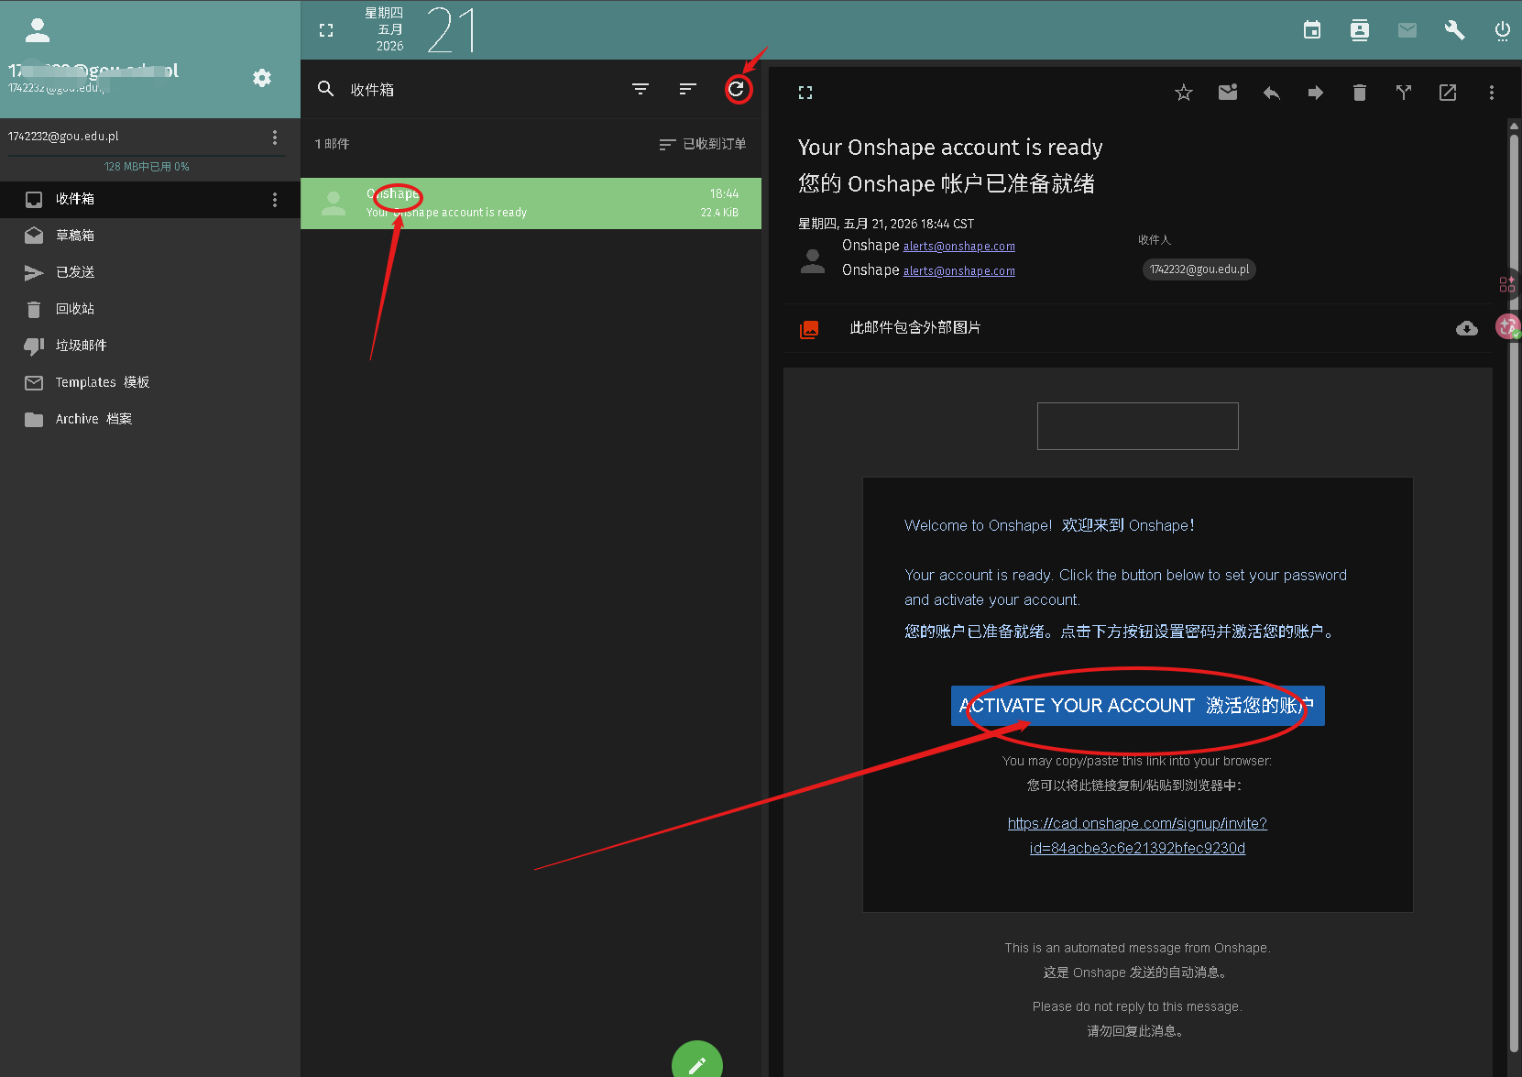The image size is (1522, 1077).
Task: Compose a new message pencil button
Action: click(697, 1063)
